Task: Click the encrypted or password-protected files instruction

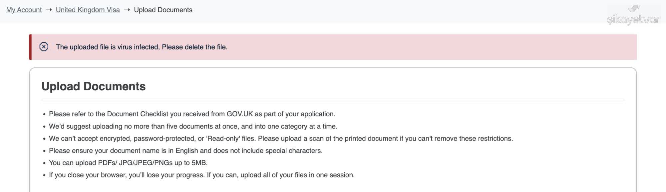Action: point(281,139)
